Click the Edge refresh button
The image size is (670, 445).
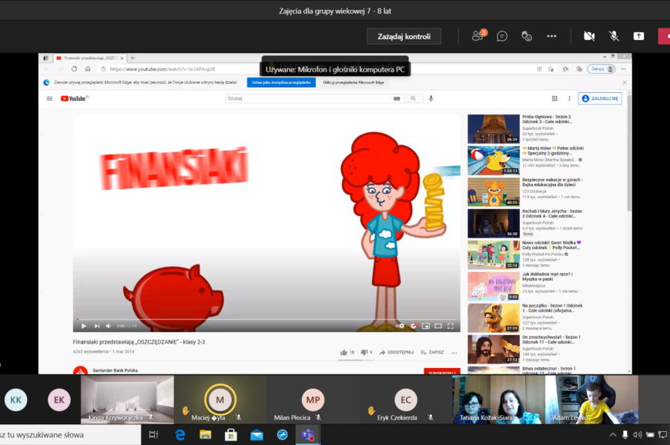click(x=75, y=69)
